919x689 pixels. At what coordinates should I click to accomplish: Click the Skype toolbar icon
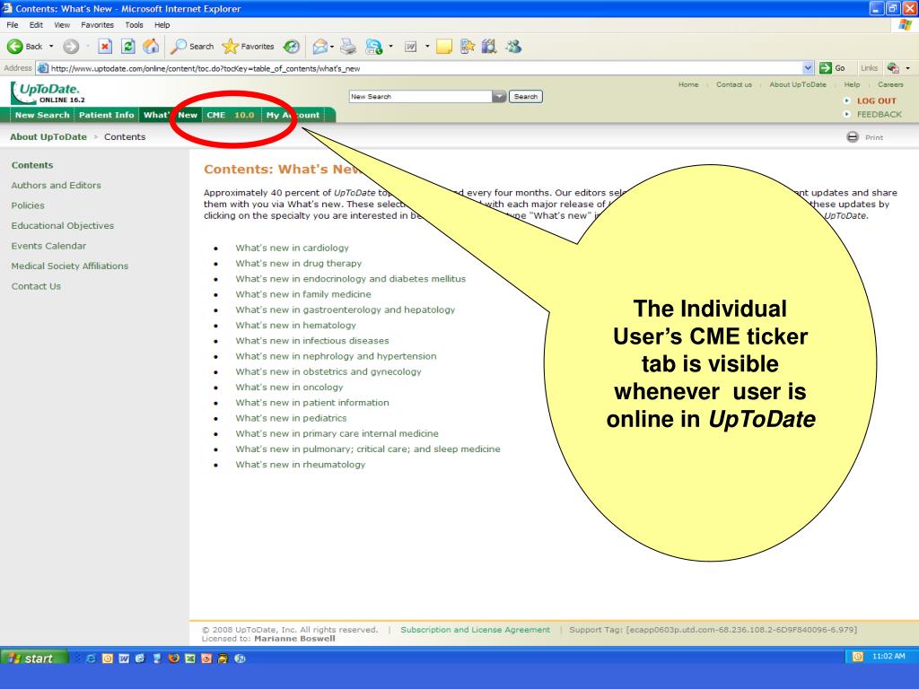click(x=373, y=47)
